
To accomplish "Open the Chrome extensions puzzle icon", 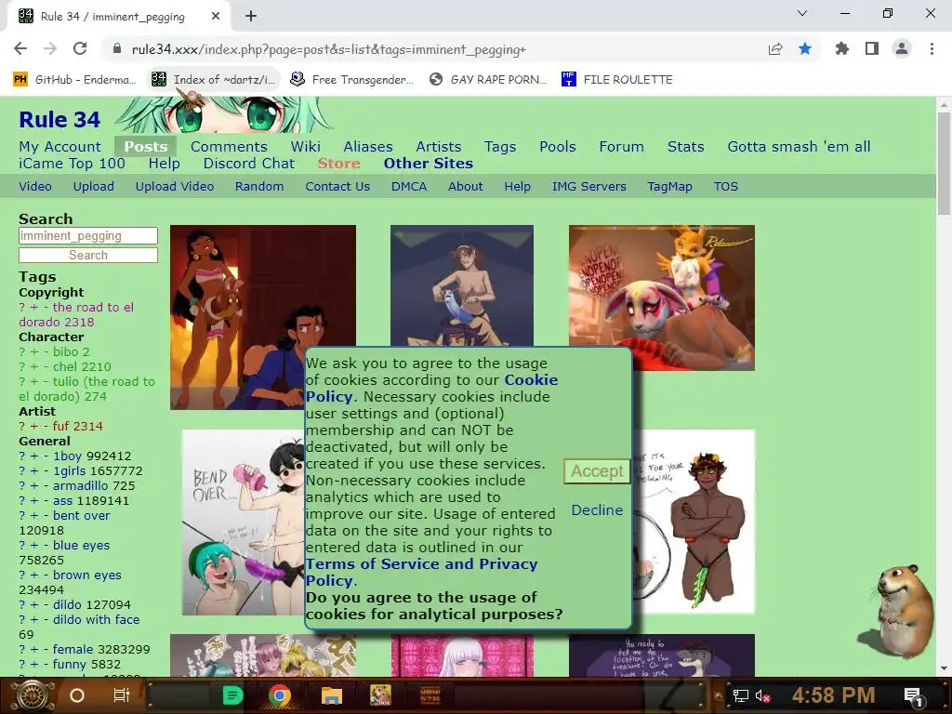I will pyautogui.click(x=841, y=49).
